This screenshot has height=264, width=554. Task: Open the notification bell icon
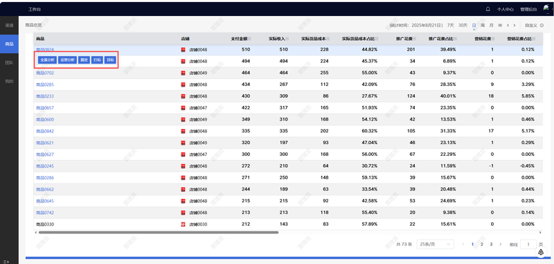click(488, 9)
